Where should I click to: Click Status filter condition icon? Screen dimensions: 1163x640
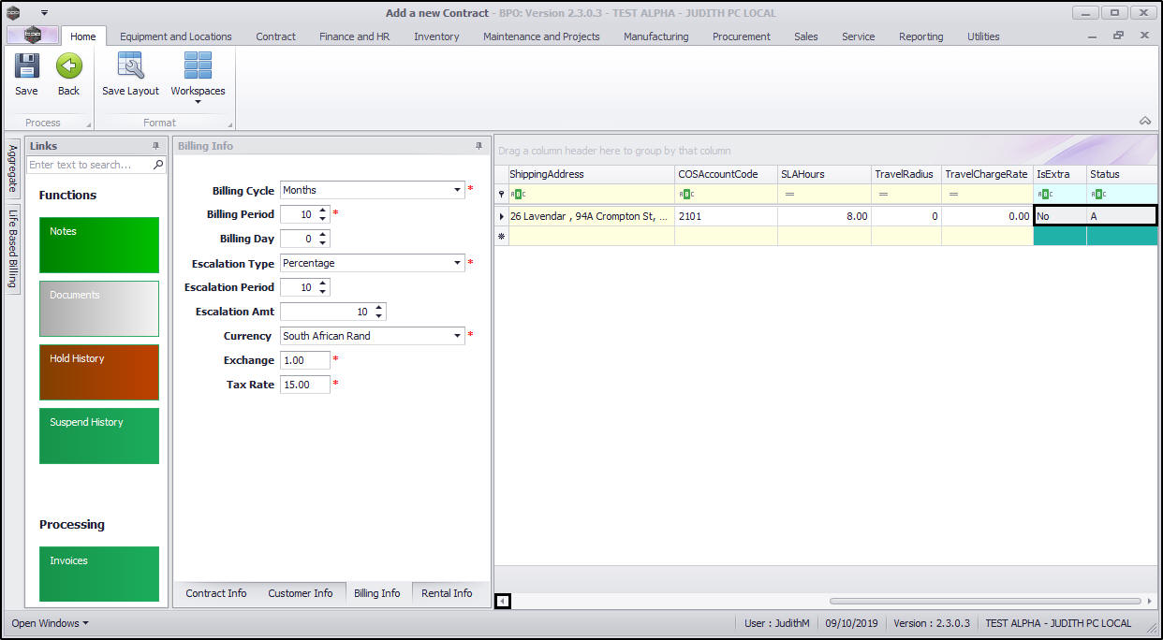[1097, 195]
